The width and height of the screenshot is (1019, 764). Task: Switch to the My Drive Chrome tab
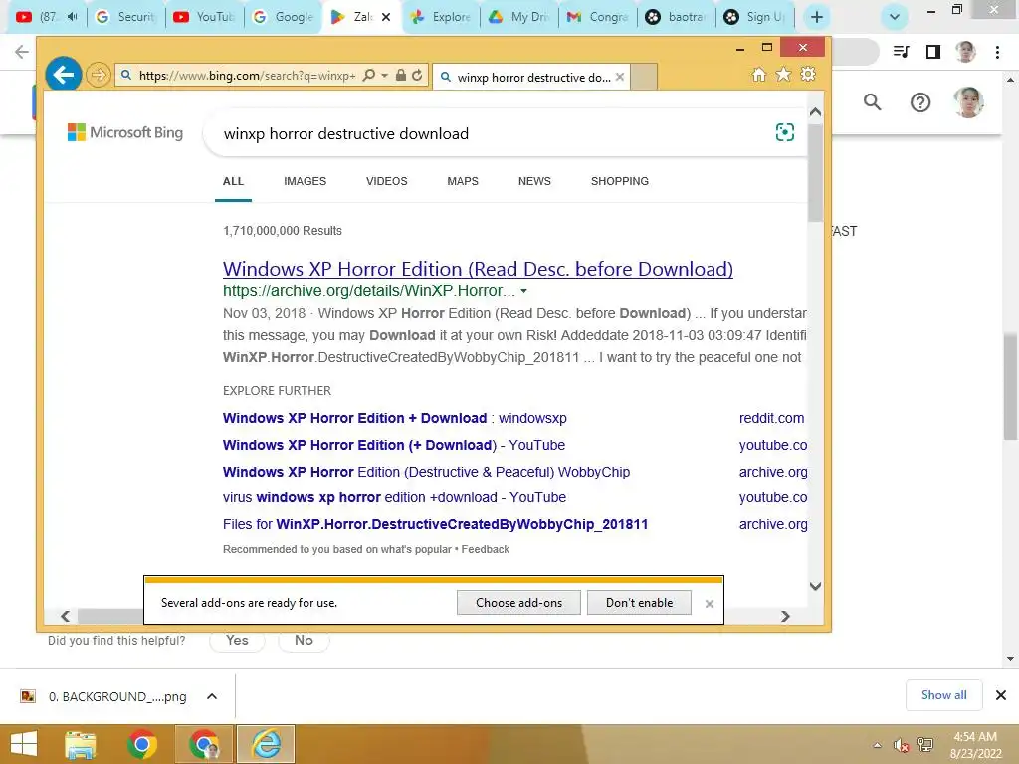point(520,17)
